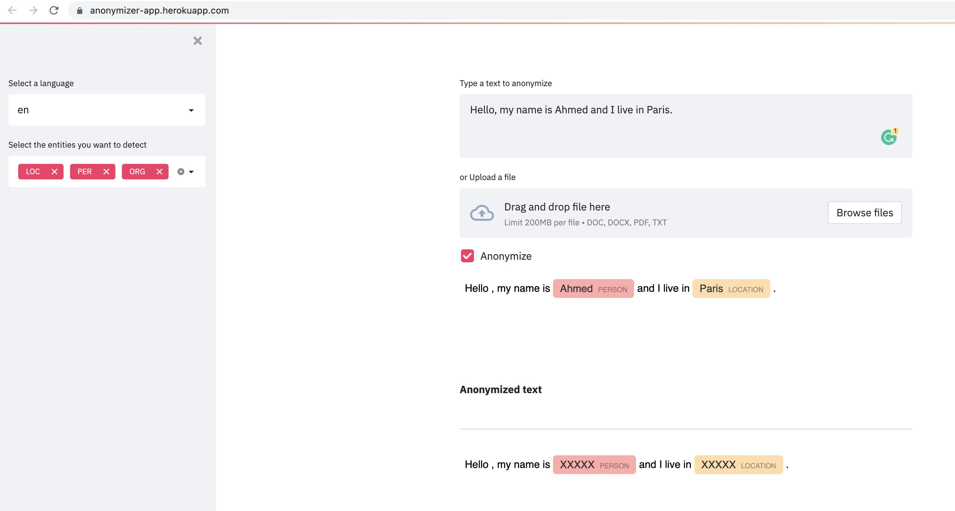955x511 pixels.
Task: Expand the entities multiselect dropdown arrow
Action: point(191,171)
